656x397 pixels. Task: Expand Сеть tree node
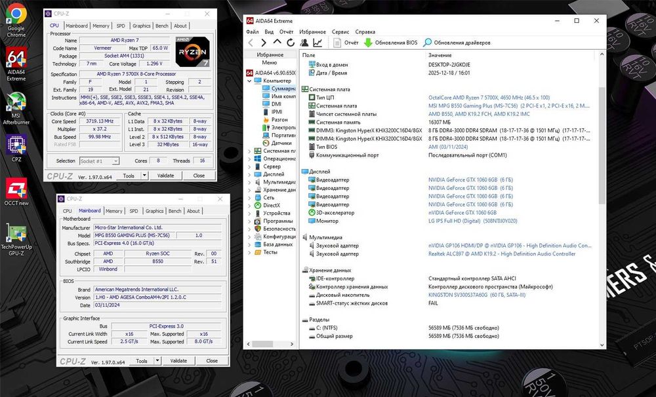249,198
